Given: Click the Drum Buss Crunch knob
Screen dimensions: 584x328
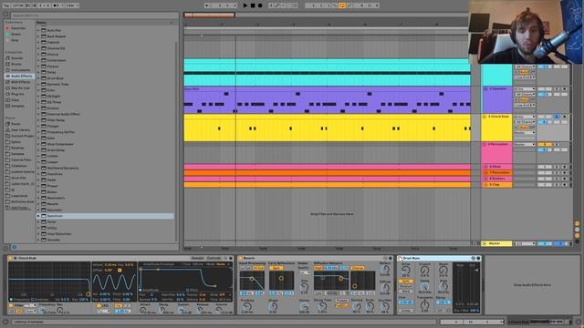Looking at the screenshot, I should [424, 271].
